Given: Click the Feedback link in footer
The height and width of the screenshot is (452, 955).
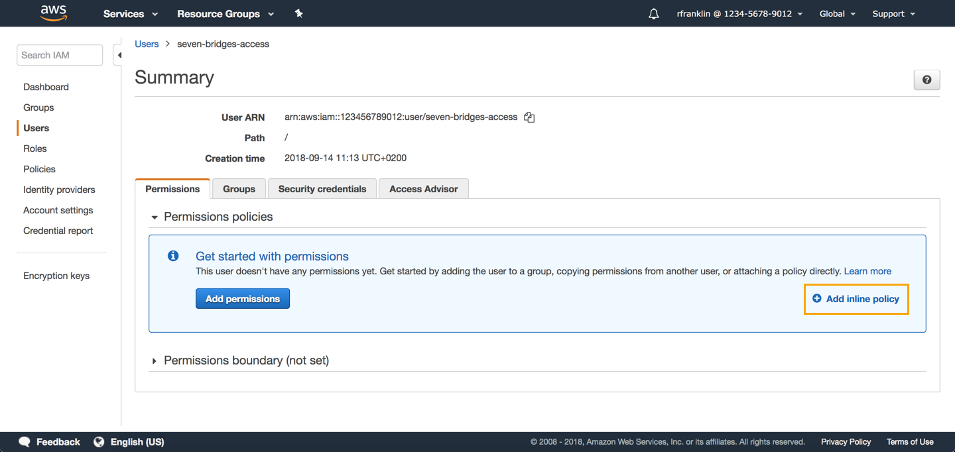Looking at the screenshot, I should click(58, 441).
